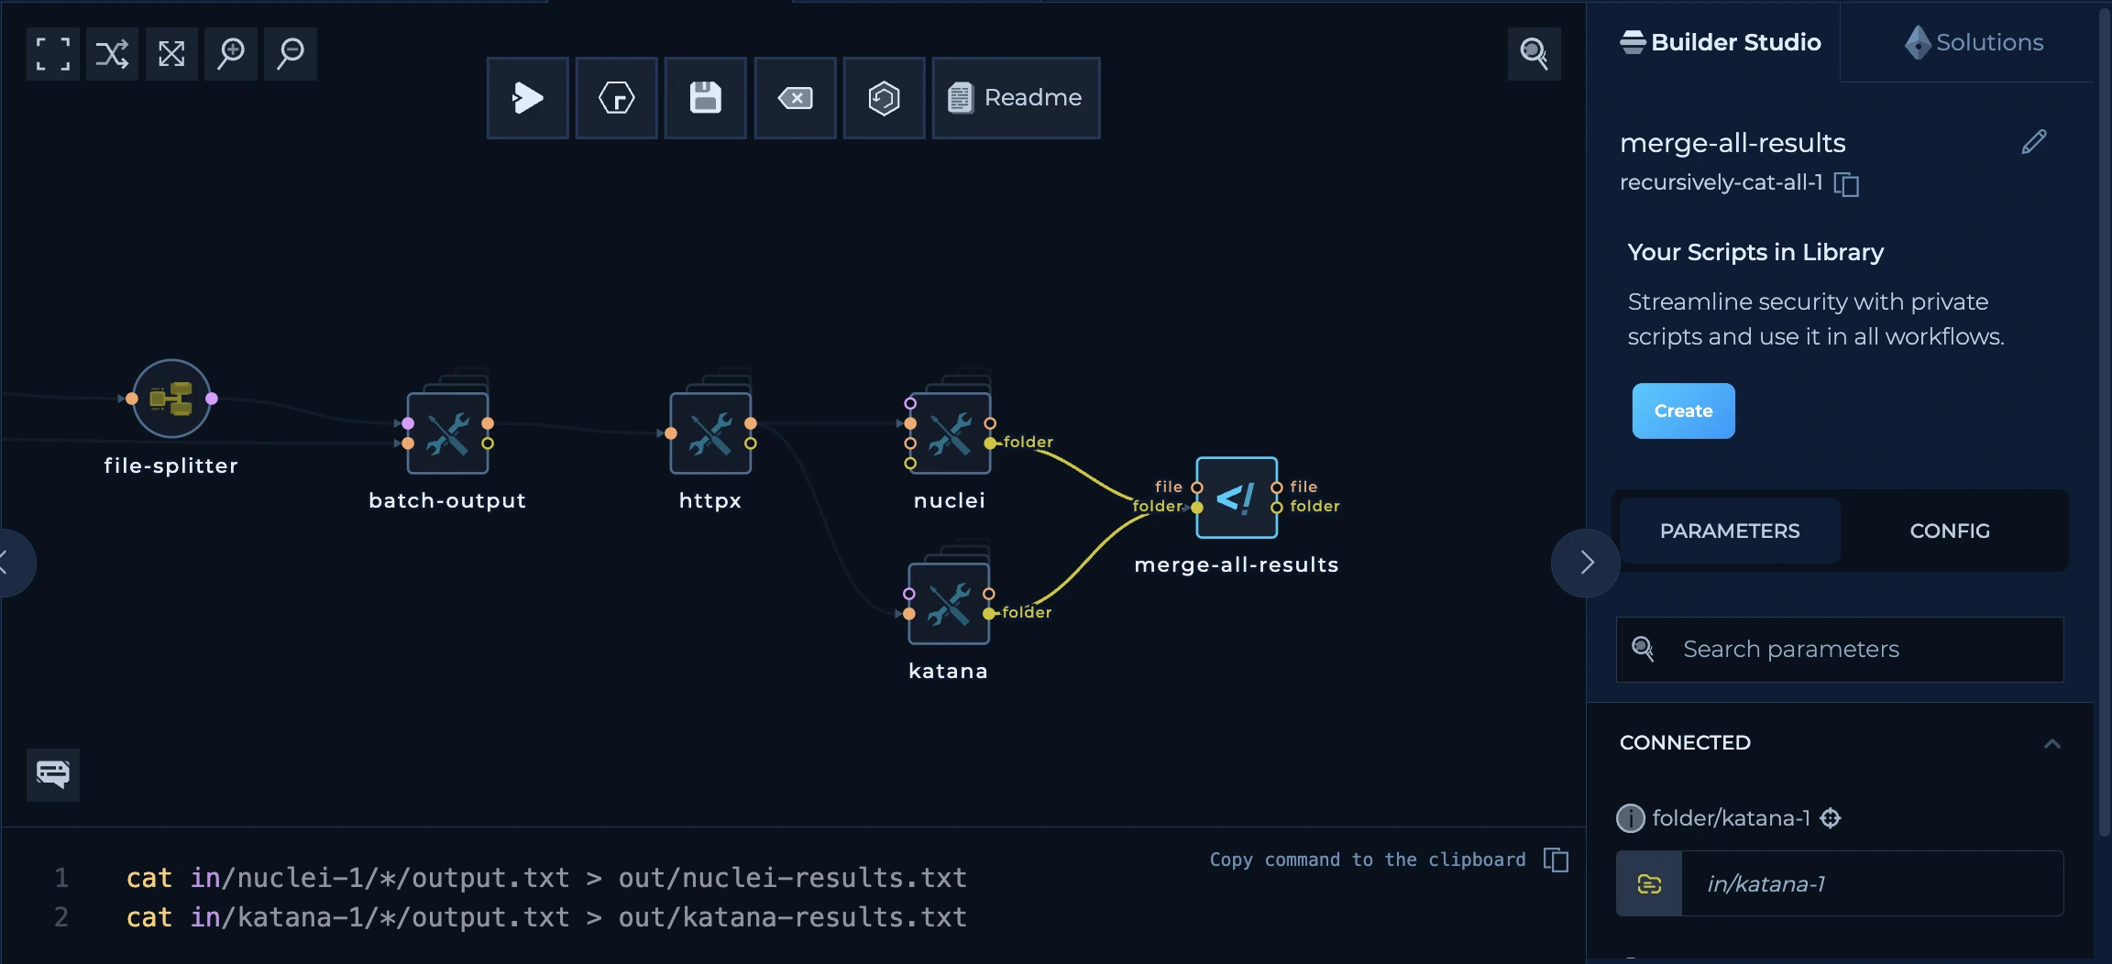Click the hexagon icon next to run

click(616, 98)
